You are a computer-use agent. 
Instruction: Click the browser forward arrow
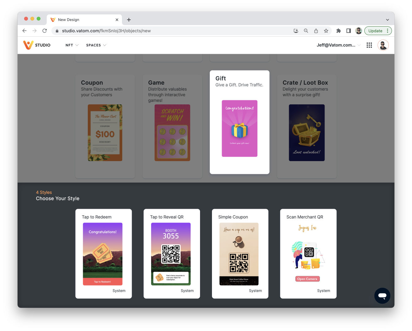click(x=34, y=31)
